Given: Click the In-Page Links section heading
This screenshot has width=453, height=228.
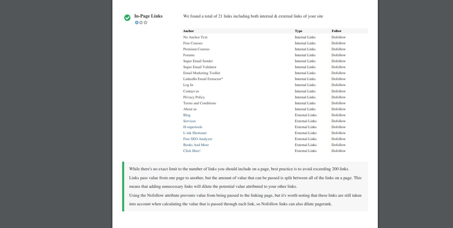Looking at the screenshot, I should (148, 16).
